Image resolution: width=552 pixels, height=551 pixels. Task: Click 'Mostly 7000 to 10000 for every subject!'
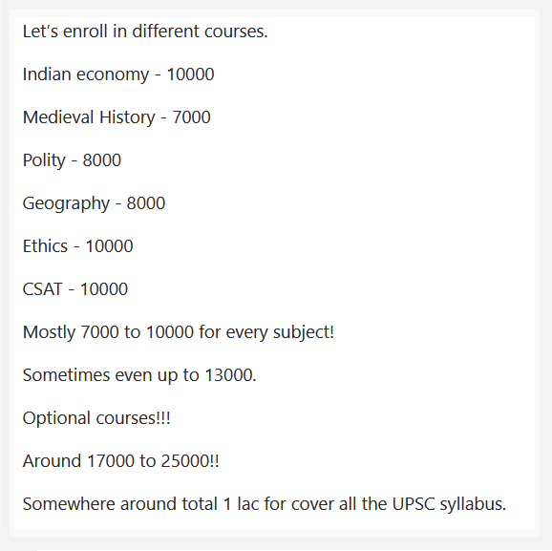click(179, 332)
